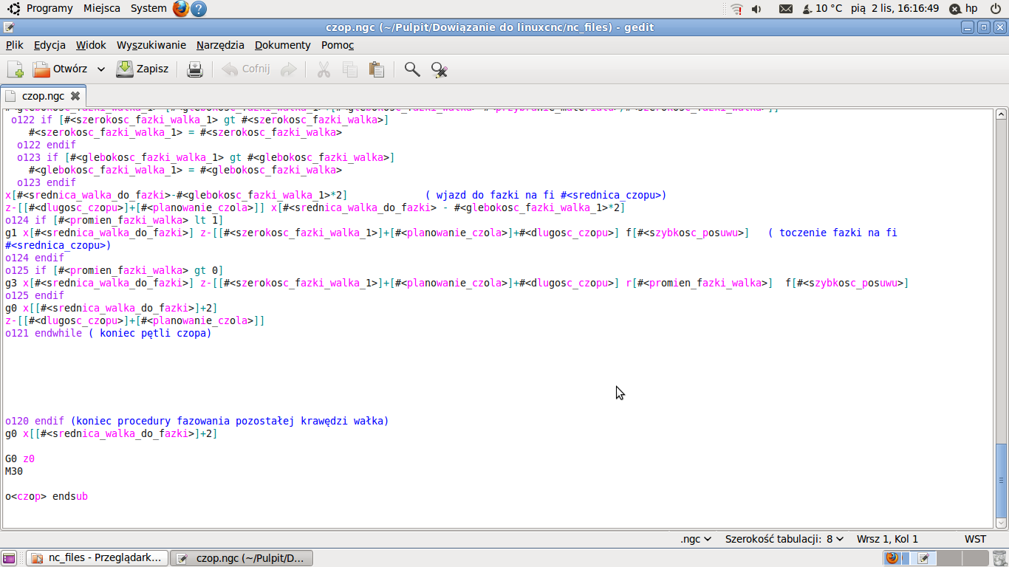1009x567 pixels.
Task: Click the redo arrow icon
Action: pyautogui.click(x=289, y=69)
